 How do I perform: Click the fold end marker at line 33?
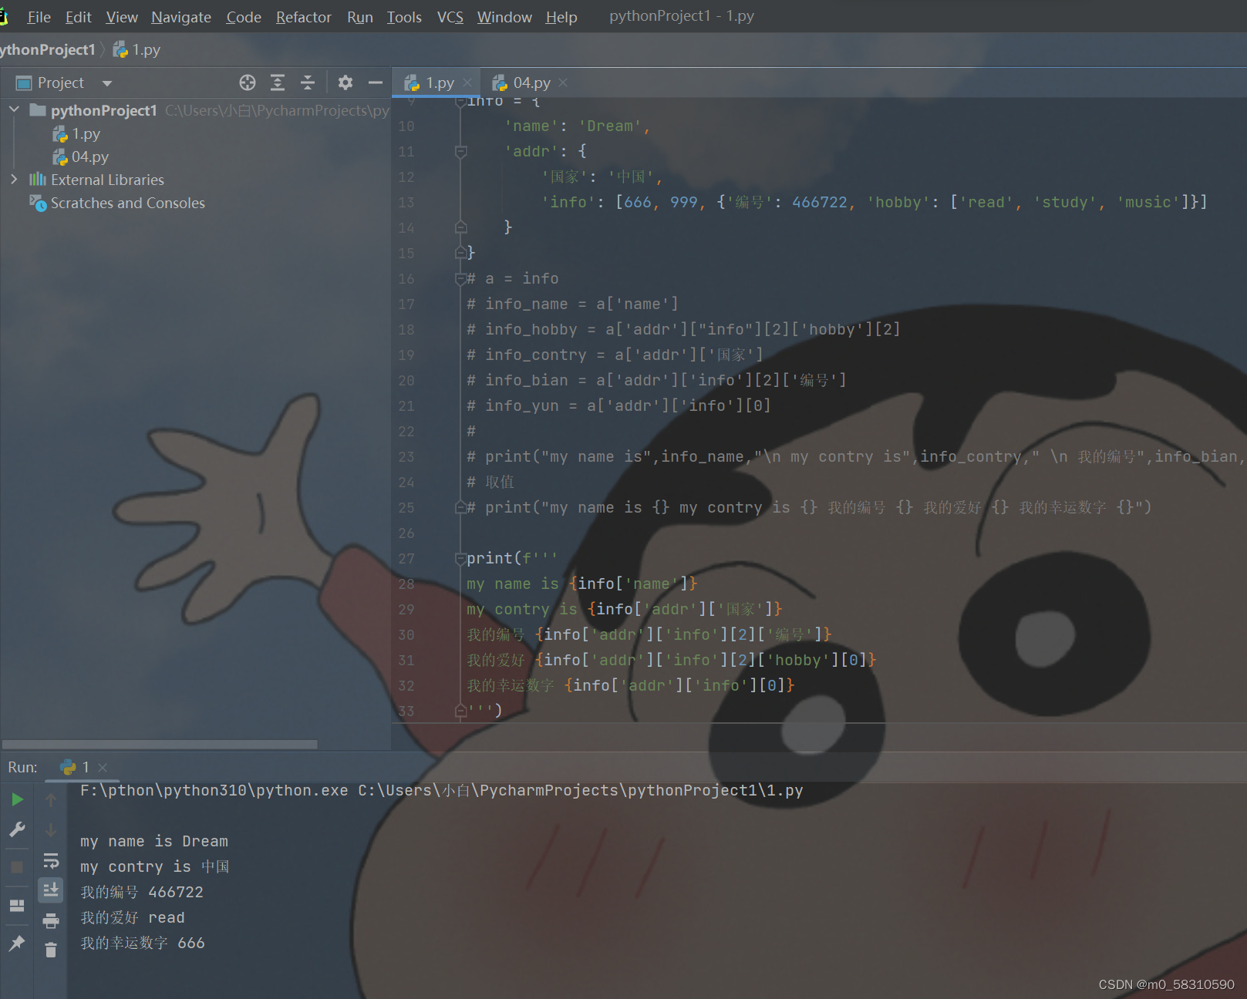click(x=461, y=711)
